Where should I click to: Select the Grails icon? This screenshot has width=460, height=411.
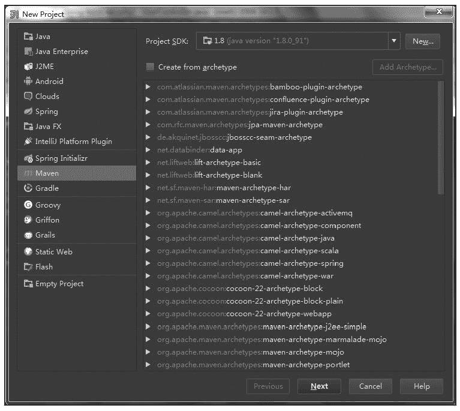pos(28,235)
